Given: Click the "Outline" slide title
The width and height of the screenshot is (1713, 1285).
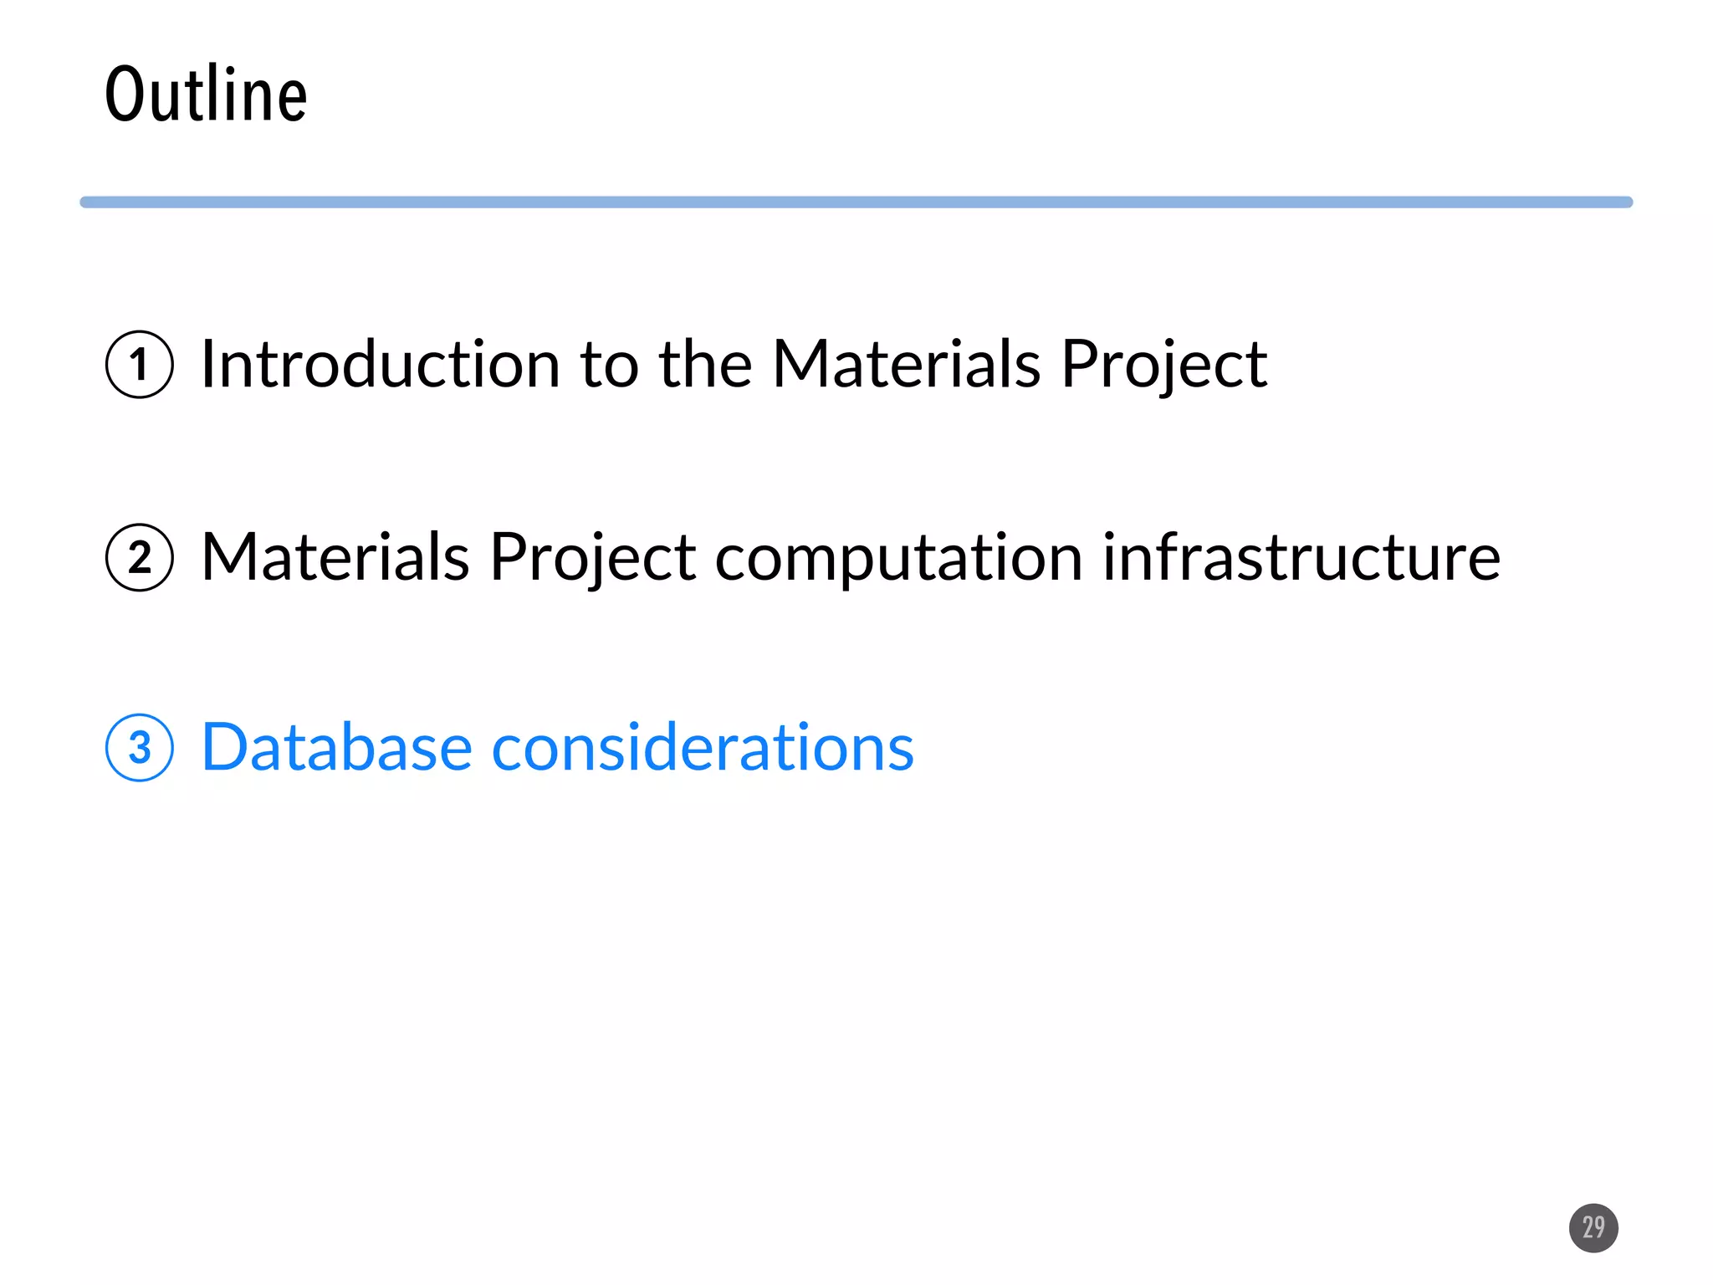Looking at the screenshot, I should coord(207,94).
